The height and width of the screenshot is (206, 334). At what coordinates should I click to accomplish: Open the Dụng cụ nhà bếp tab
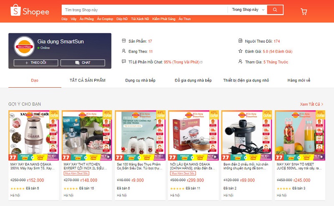coord(140,80)
